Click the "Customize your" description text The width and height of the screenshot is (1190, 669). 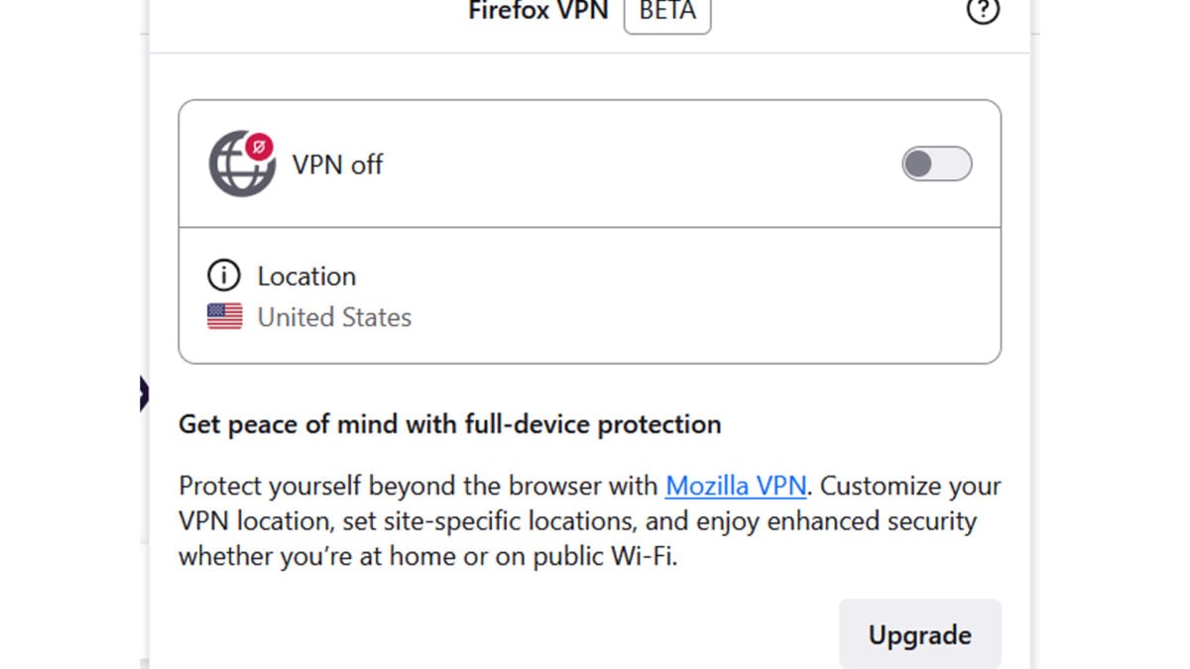910,487
